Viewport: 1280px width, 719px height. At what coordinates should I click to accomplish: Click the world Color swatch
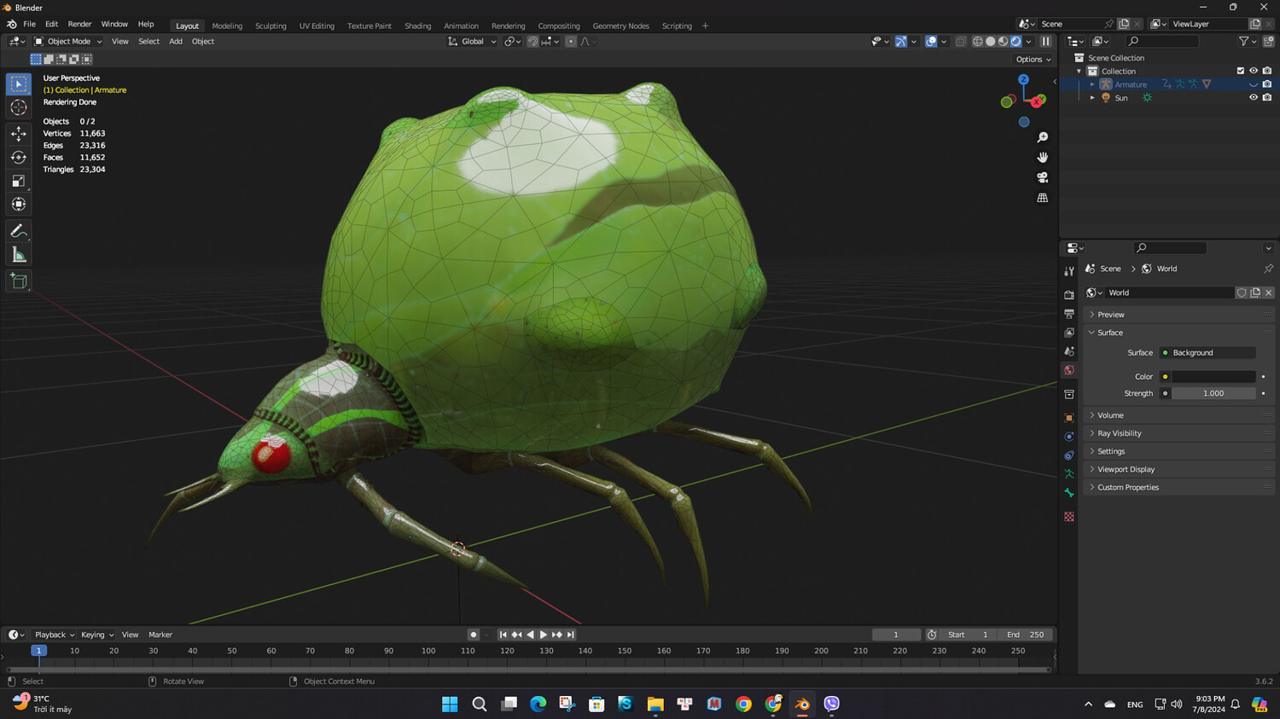(1213, 376)
